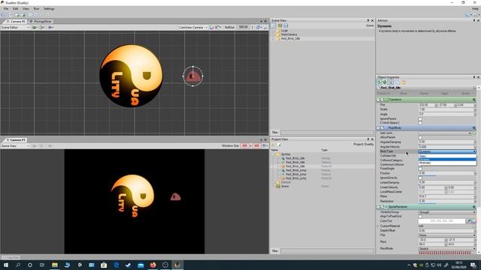Toggle the FixedAngle checkbox
The width and height of the screenshot is (481, 270).
point(420,169)
